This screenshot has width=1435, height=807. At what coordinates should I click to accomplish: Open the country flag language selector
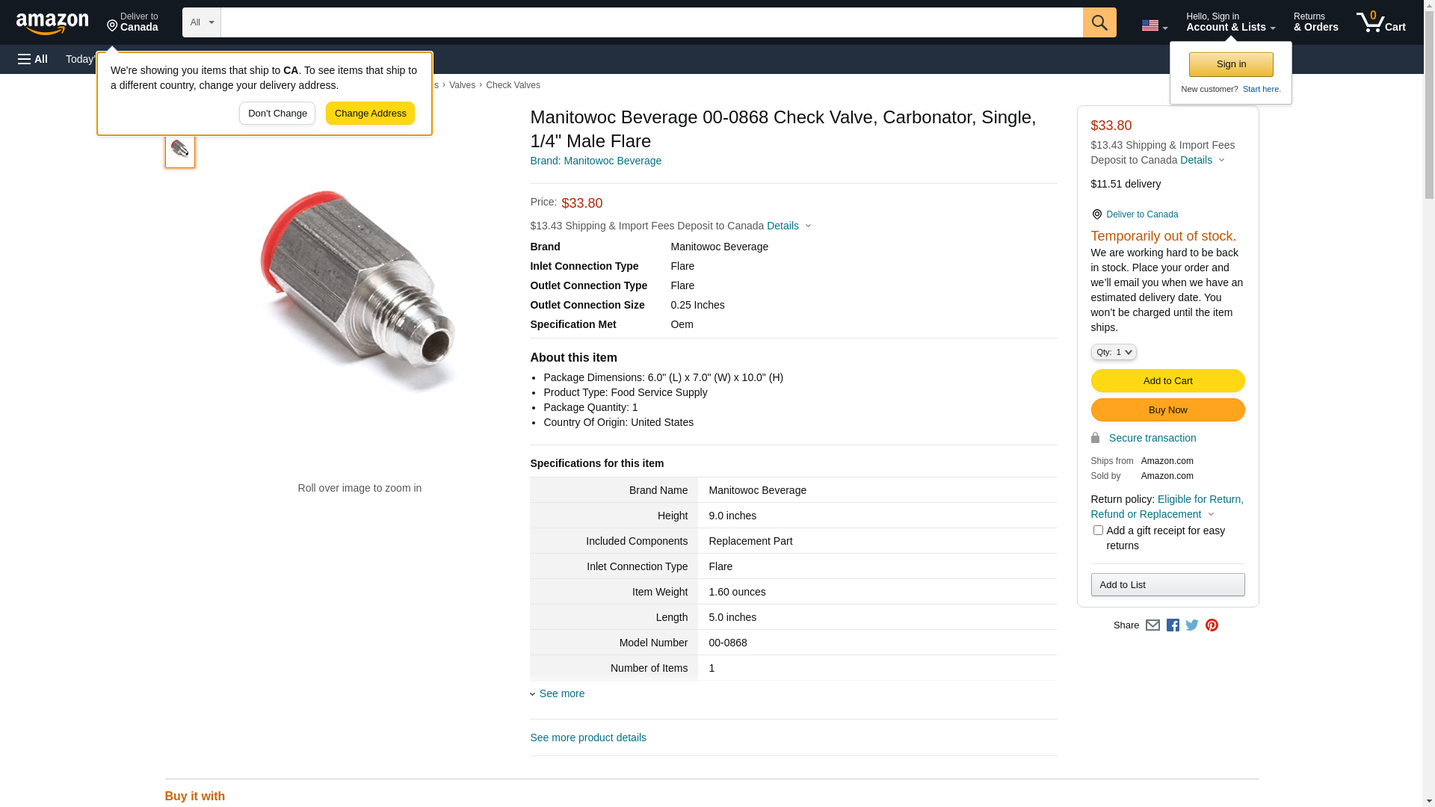click(1154, 25)
